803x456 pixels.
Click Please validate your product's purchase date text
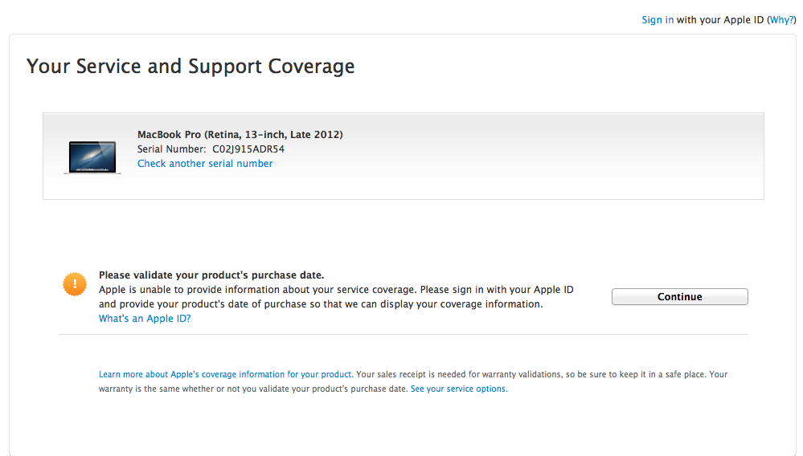tap(211, 275)
